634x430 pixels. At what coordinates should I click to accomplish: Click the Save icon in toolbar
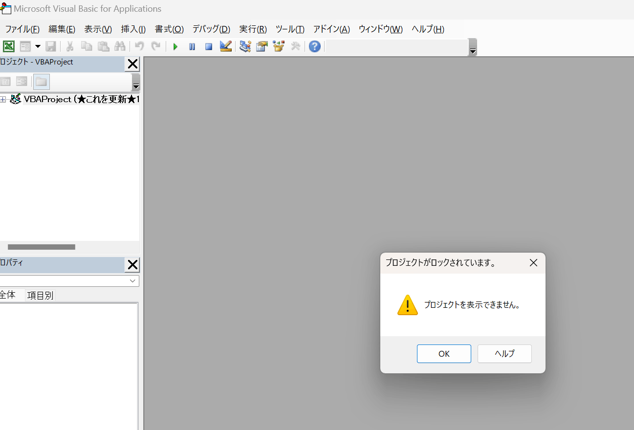(x=51, y=46)
